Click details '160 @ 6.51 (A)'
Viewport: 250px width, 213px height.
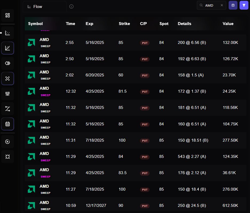click(192, 124)
